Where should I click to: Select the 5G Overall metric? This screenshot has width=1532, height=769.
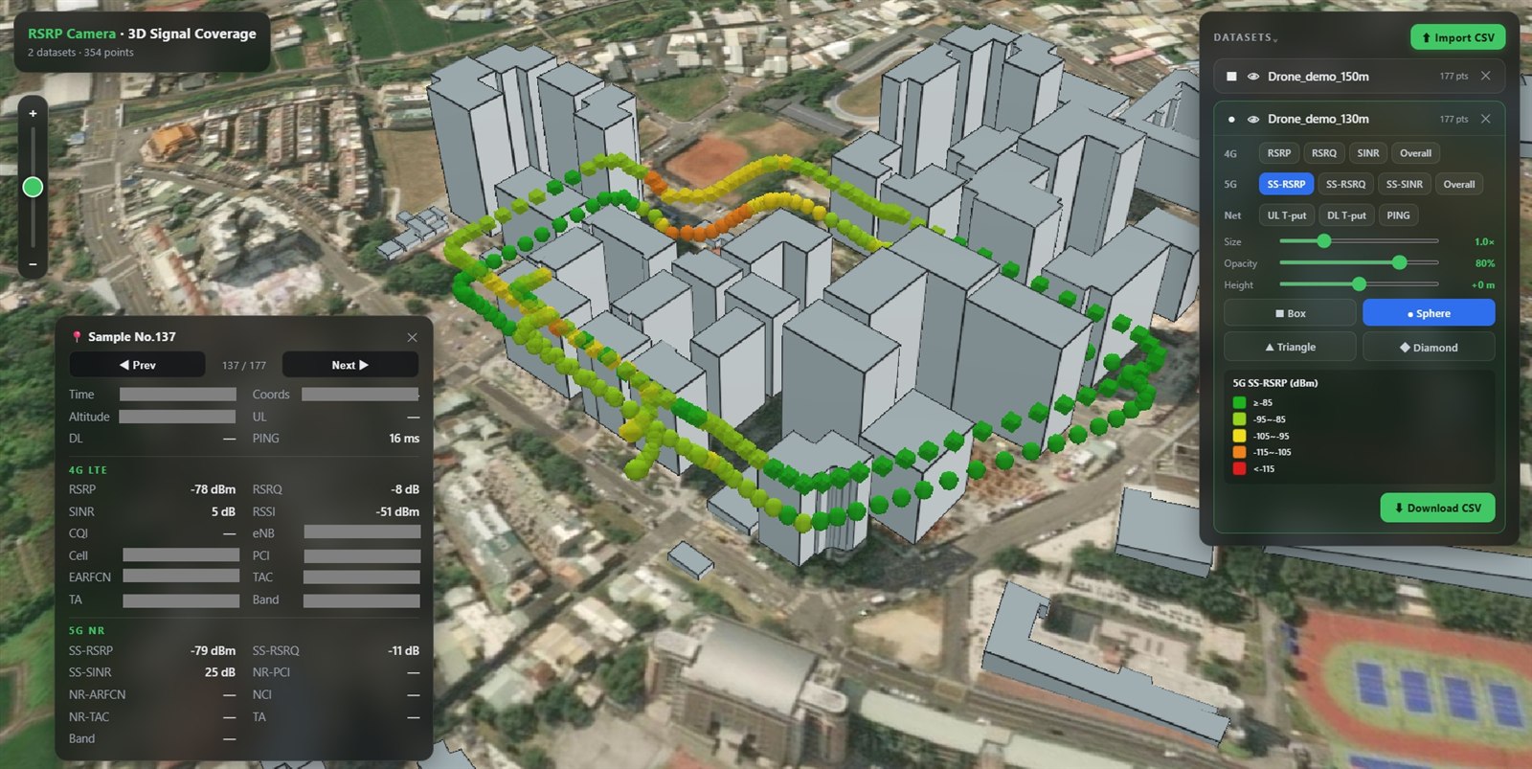click(x=1458, y=184)
